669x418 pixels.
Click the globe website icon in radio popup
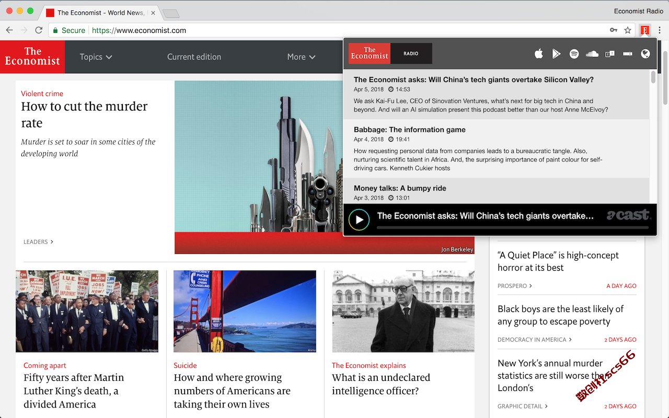[645, 54]
